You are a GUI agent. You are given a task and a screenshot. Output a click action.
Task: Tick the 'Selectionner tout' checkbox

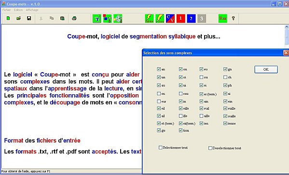point(161,148)
